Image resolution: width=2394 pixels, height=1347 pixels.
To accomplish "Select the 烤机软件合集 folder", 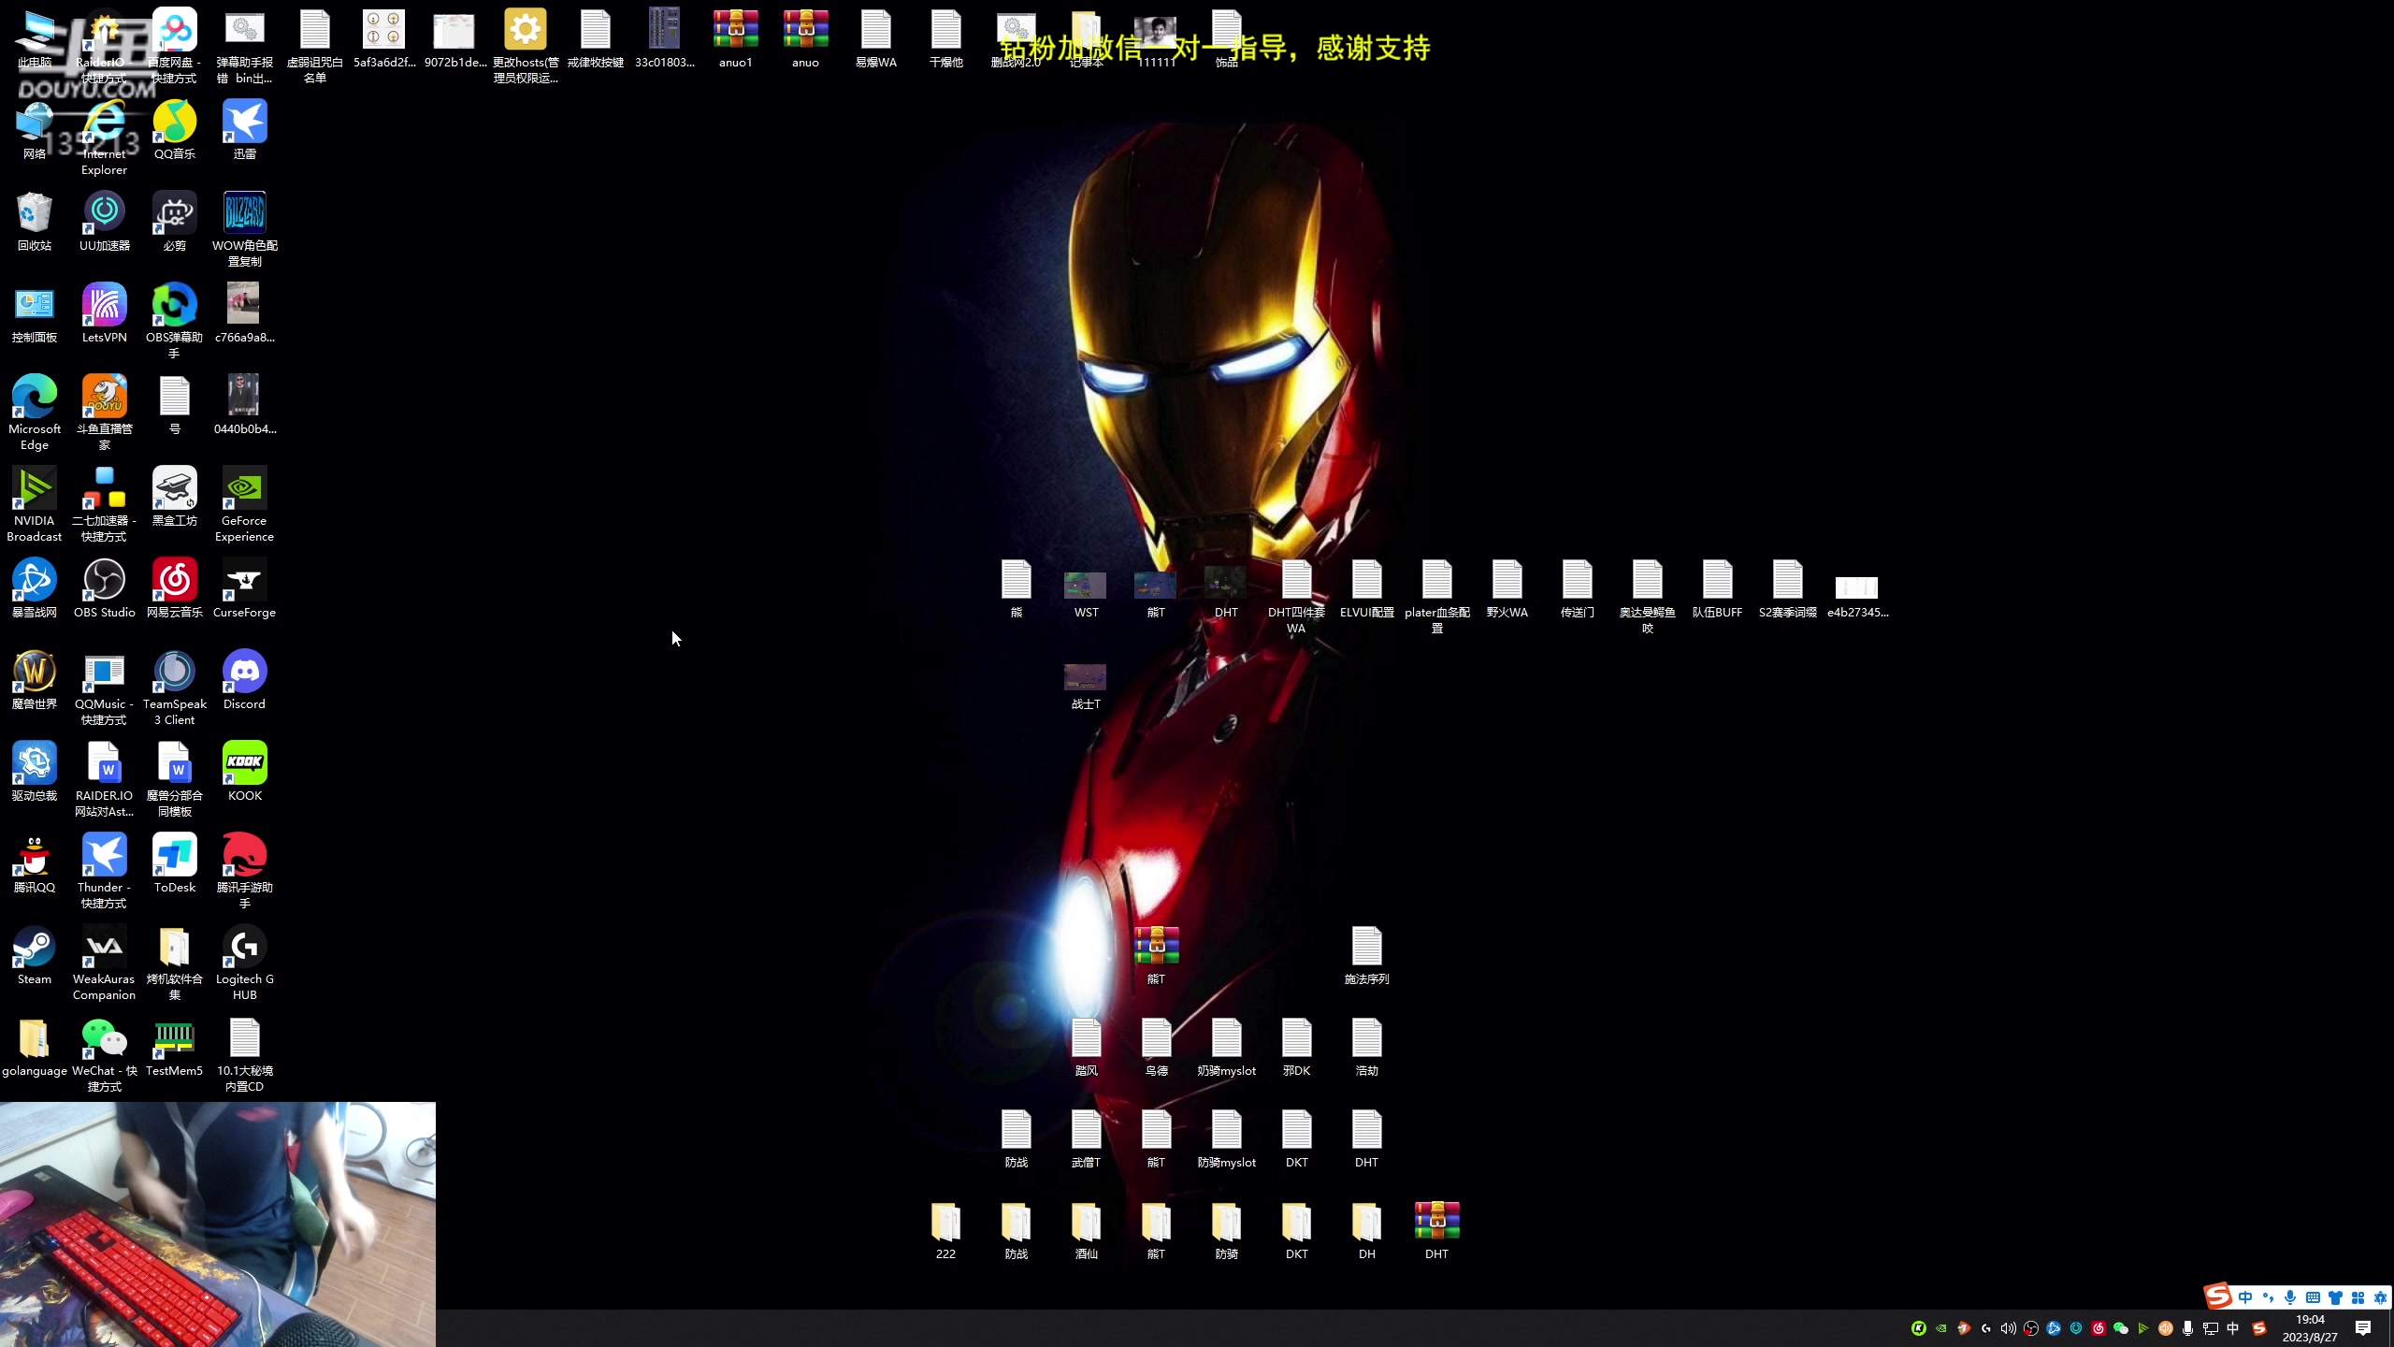I will (x=175, y=963).
